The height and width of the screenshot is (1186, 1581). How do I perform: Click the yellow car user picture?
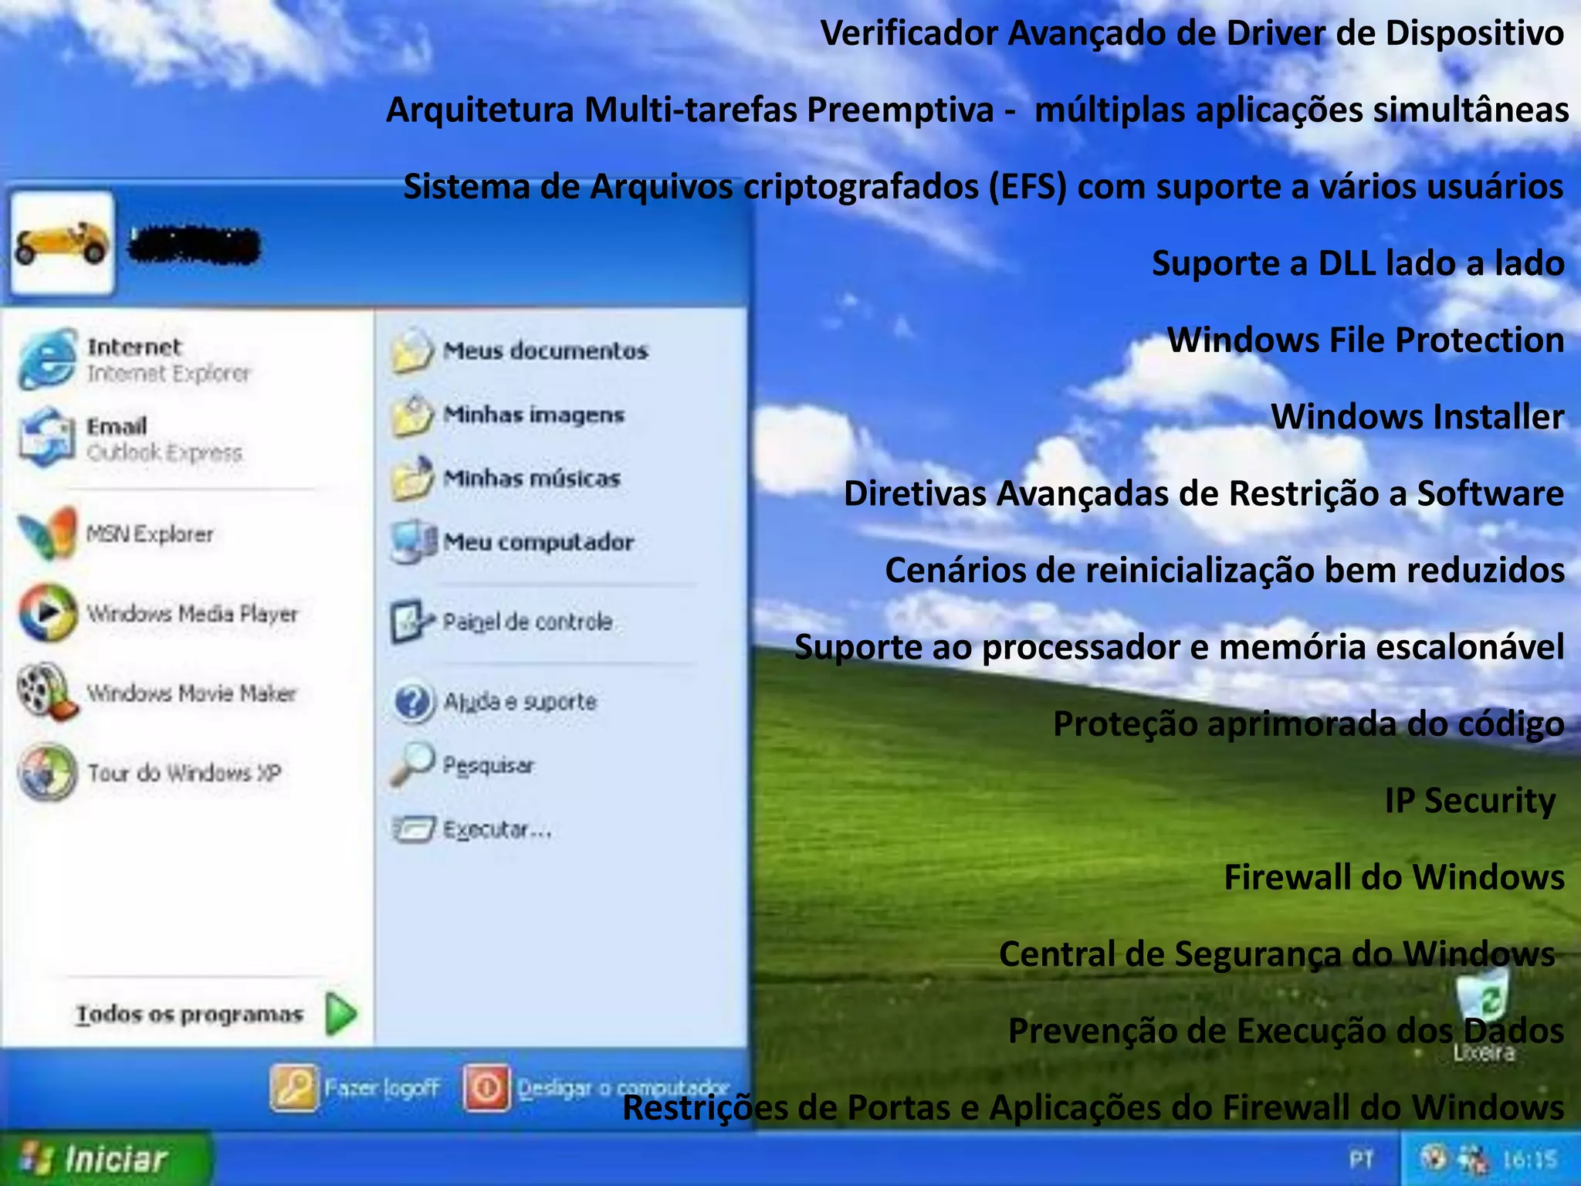pyautogui.click(x=62, y=243)
